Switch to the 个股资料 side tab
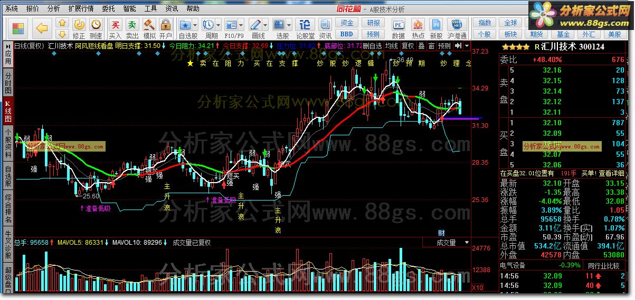The width and height of the screenshot is (635, 300). [8, 144]
